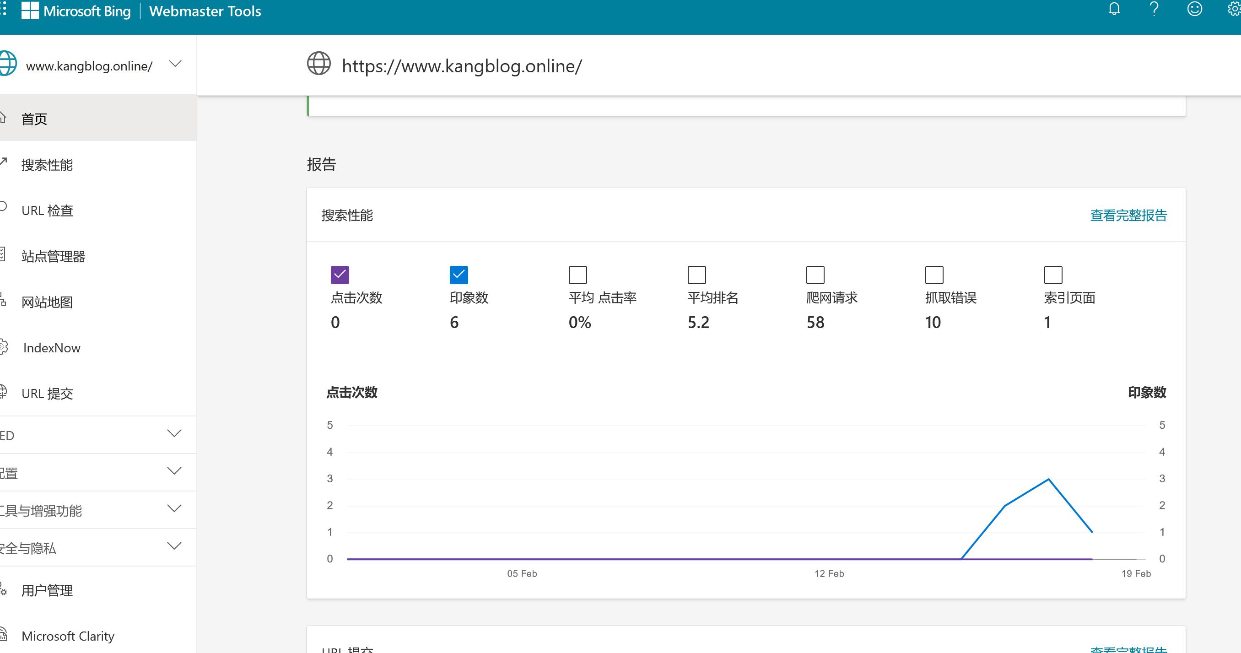Image resolution: width=1241 pixels, height=653 pixels.
Task: Click the feedback smiley face icon
Action: coord(1195,9)
